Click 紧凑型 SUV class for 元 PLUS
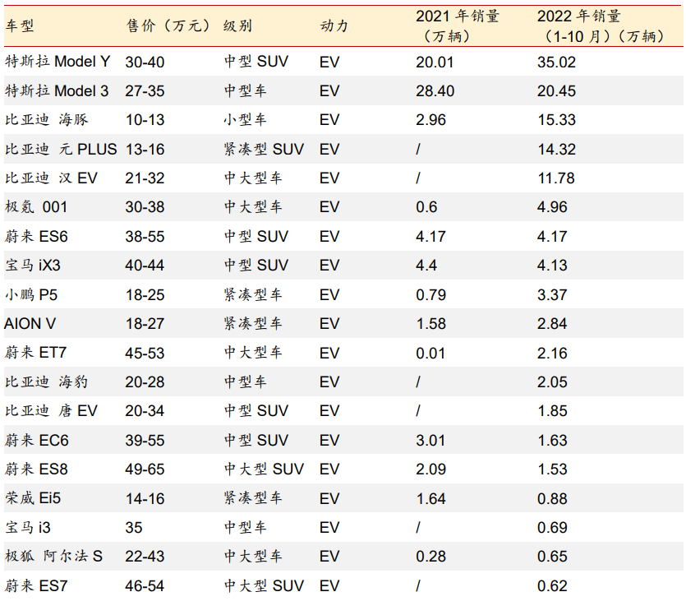 coord(264,150)
